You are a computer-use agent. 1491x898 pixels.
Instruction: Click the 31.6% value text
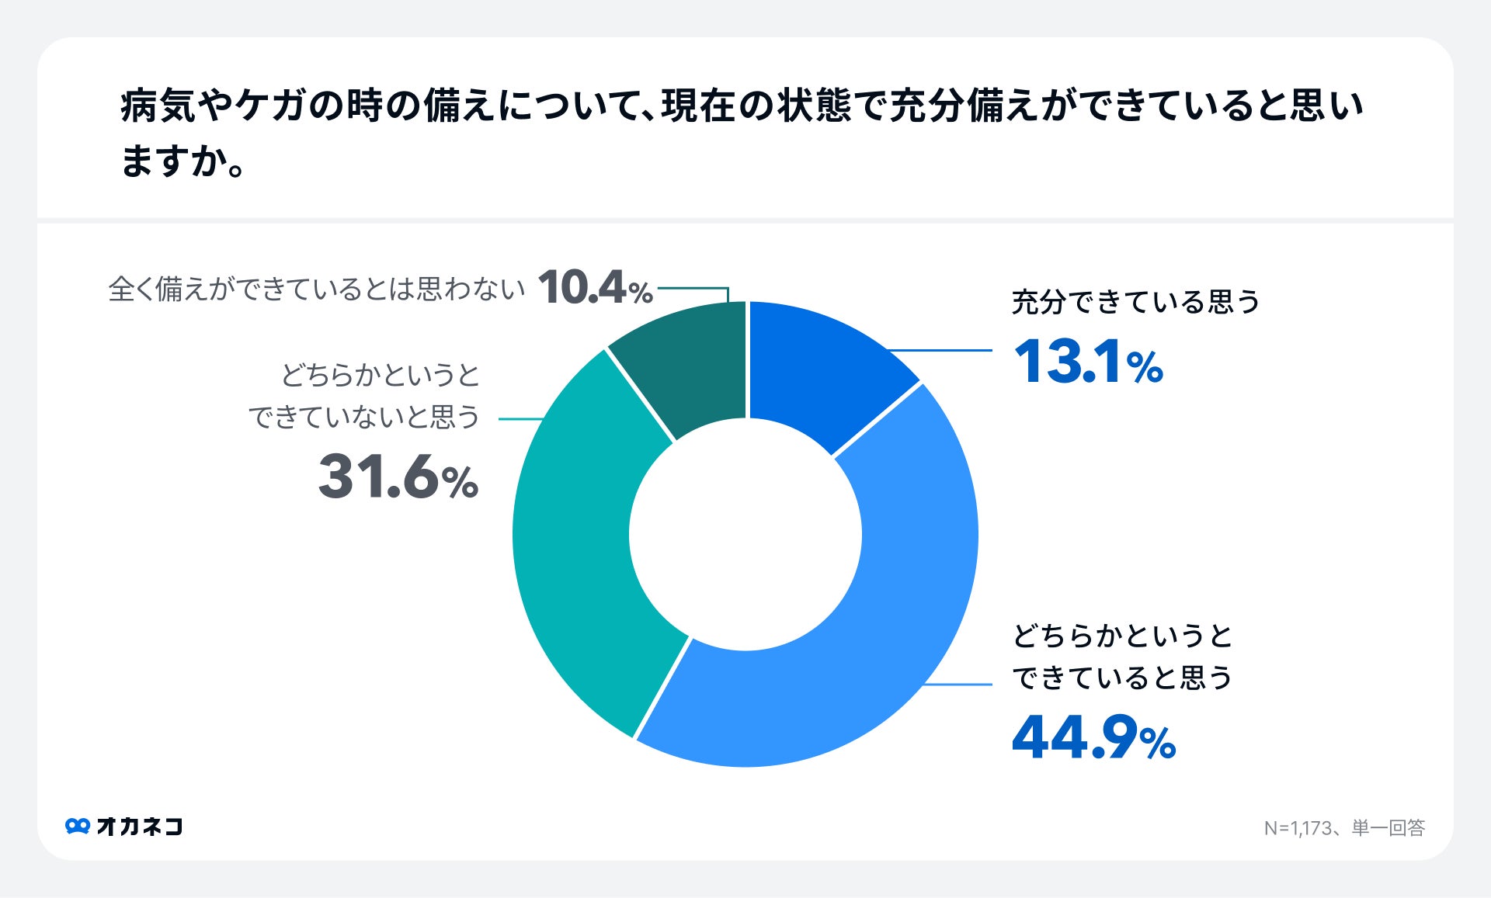point(398,477)
